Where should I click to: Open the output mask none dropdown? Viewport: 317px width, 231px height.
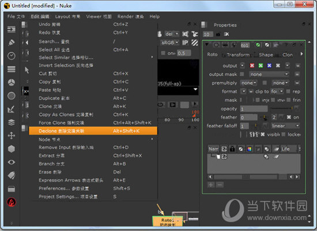(269, 74)
